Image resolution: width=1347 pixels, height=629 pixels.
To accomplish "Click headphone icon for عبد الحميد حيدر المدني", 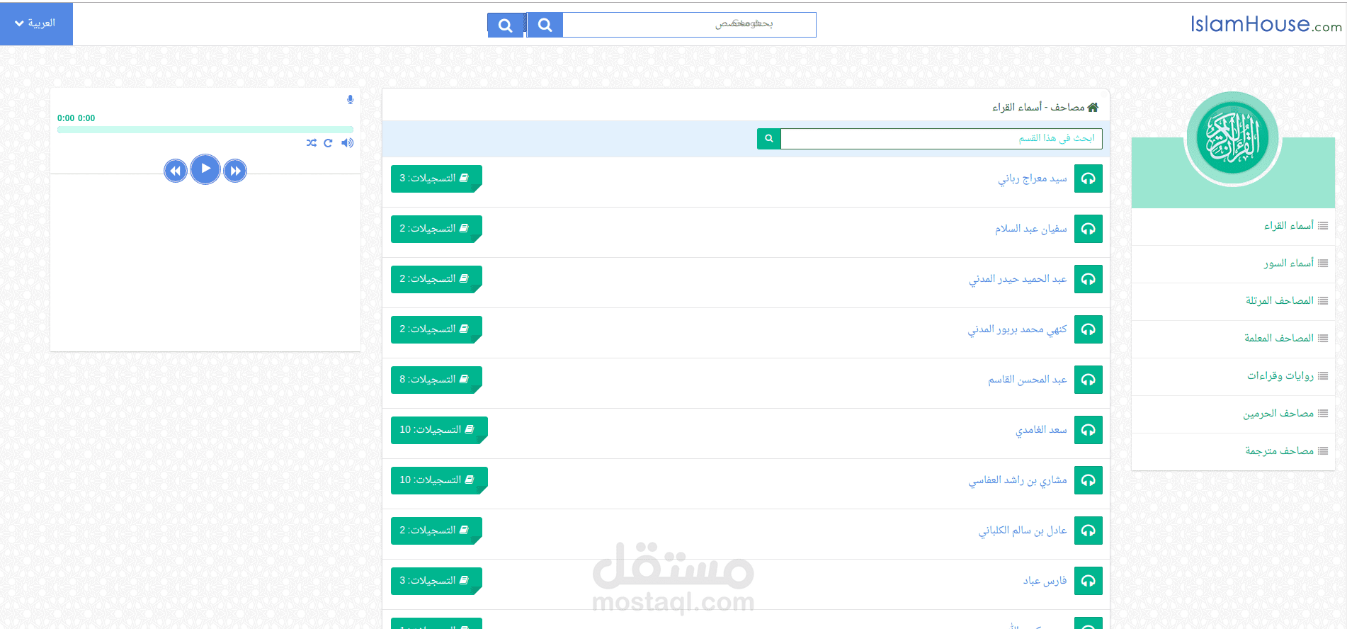I will pyautogui.click(x=1089, y=279).
